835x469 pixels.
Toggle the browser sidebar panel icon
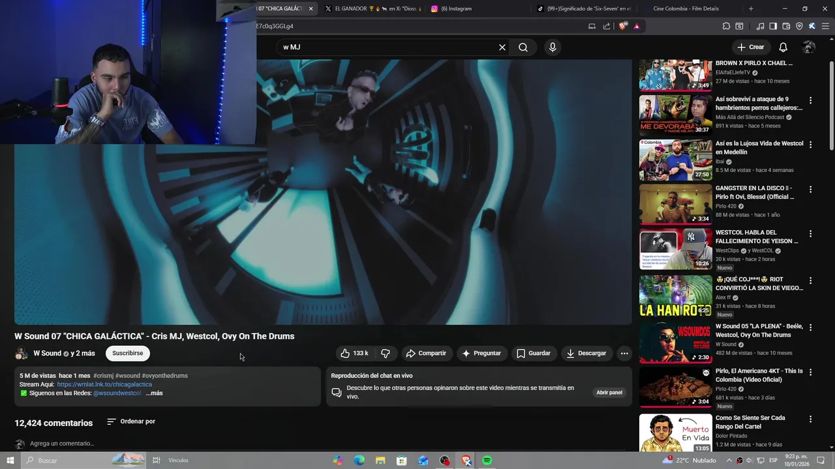[773, 26]
